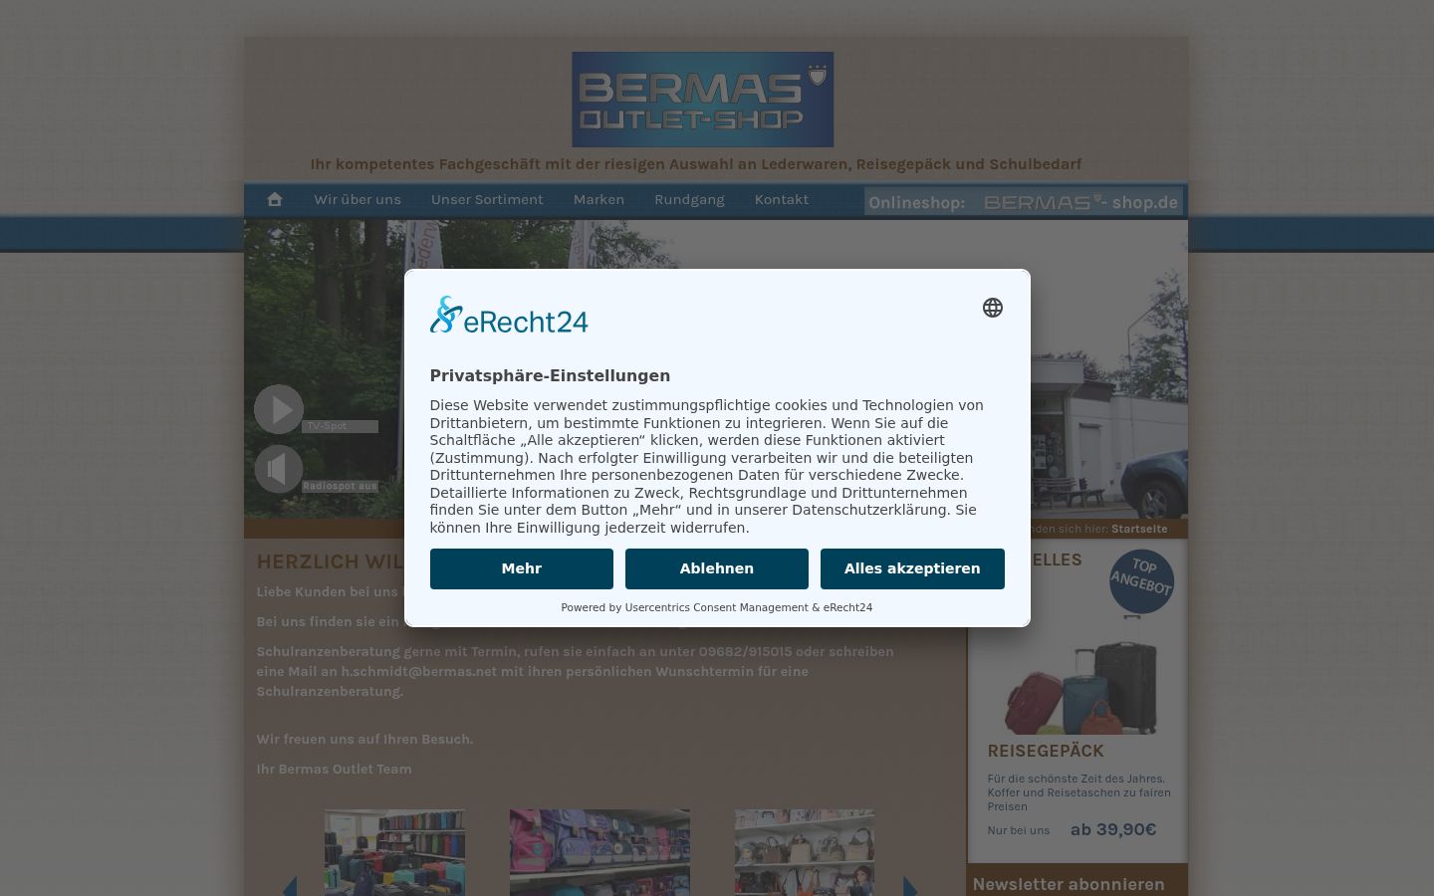Open the Reisegepäck suitcase image
Image resolution: width=1434 pixels, height=896 pixels.
[1081, 675]
